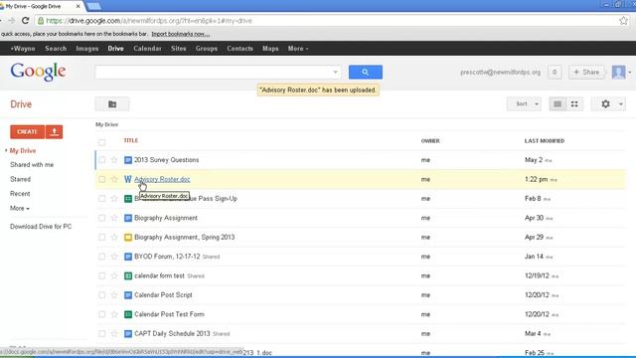Open Sites in the top bar

coord(179,49)
